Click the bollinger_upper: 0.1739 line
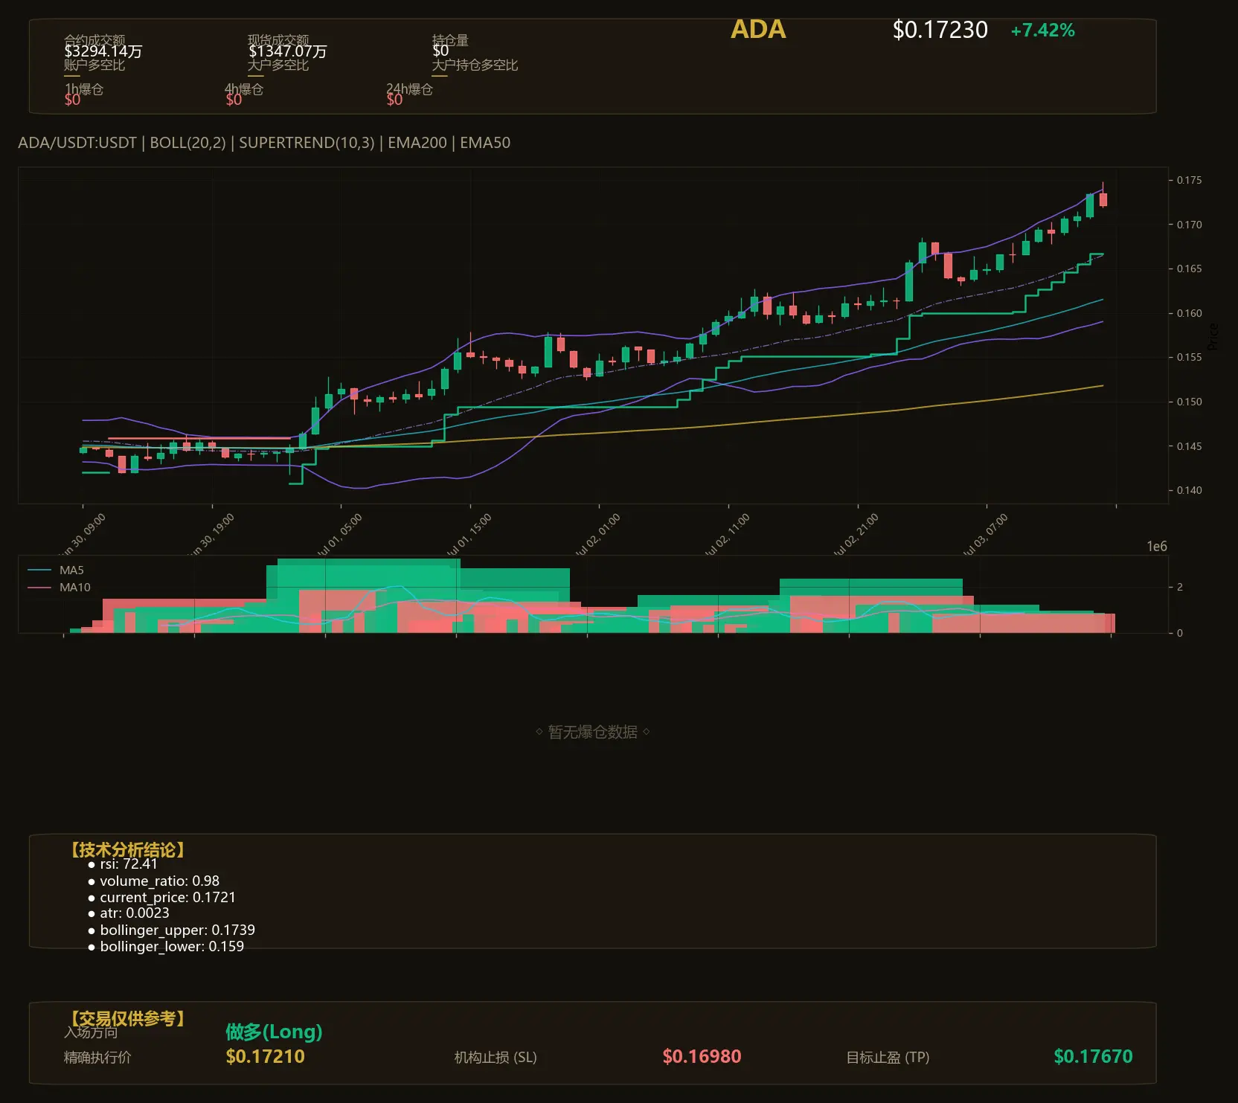Viewport: 1238px width, 1103px height. [x=171, y=930]
